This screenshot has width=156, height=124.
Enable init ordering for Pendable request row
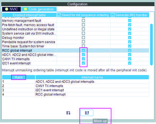coord(83,42)
